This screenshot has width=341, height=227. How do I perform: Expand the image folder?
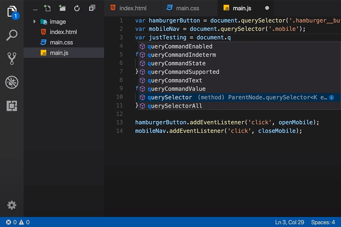[x=34, y=22]
